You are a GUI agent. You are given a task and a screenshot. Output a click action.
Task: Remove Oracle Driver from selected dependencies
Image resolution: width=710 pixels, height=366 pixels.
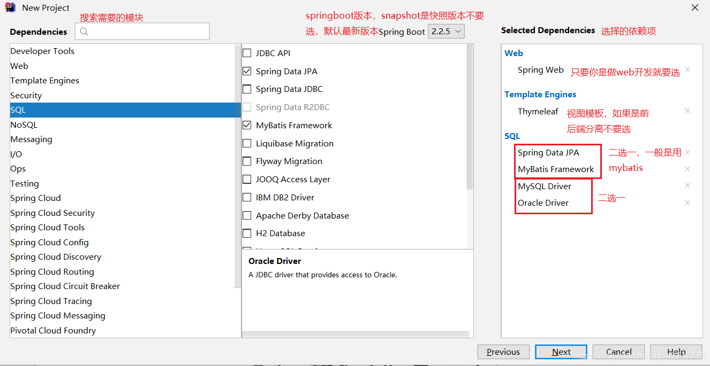click(688, 203)
